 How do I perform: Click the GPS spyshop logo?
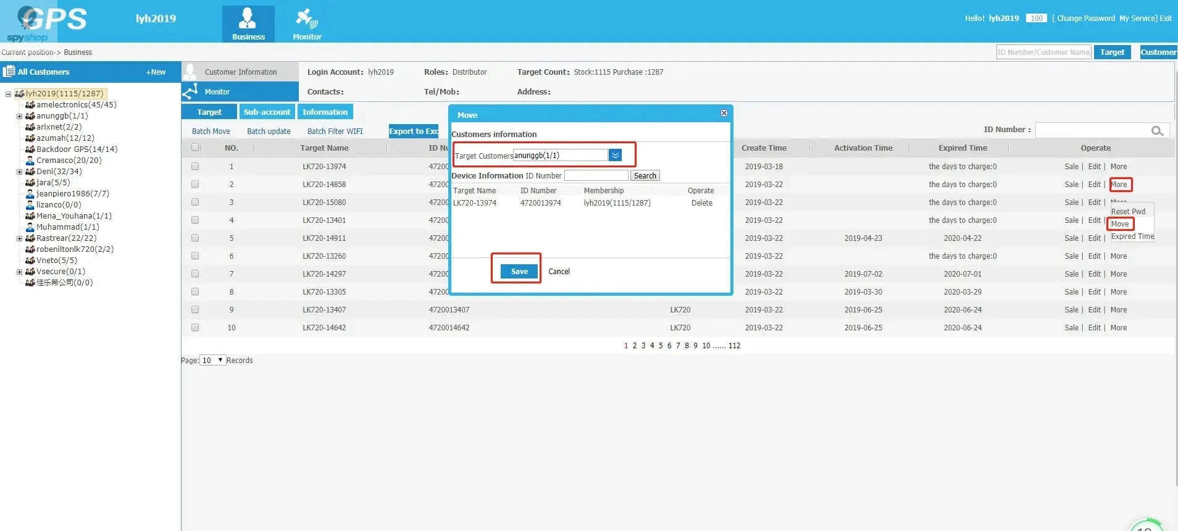(46, 22)
